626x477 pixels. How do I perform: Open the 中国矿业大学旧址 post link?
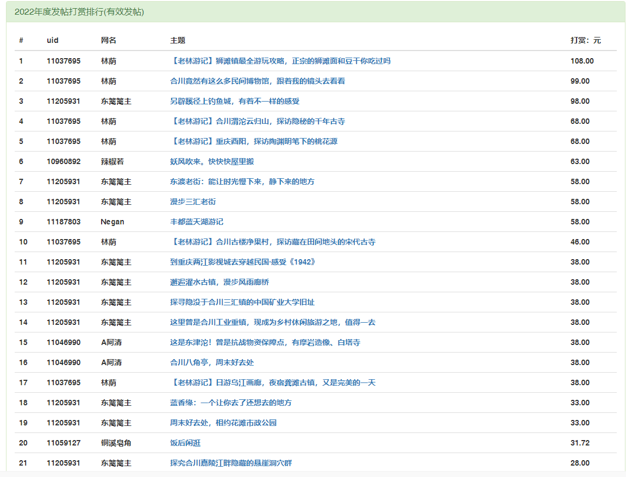[x=242, y=302]
